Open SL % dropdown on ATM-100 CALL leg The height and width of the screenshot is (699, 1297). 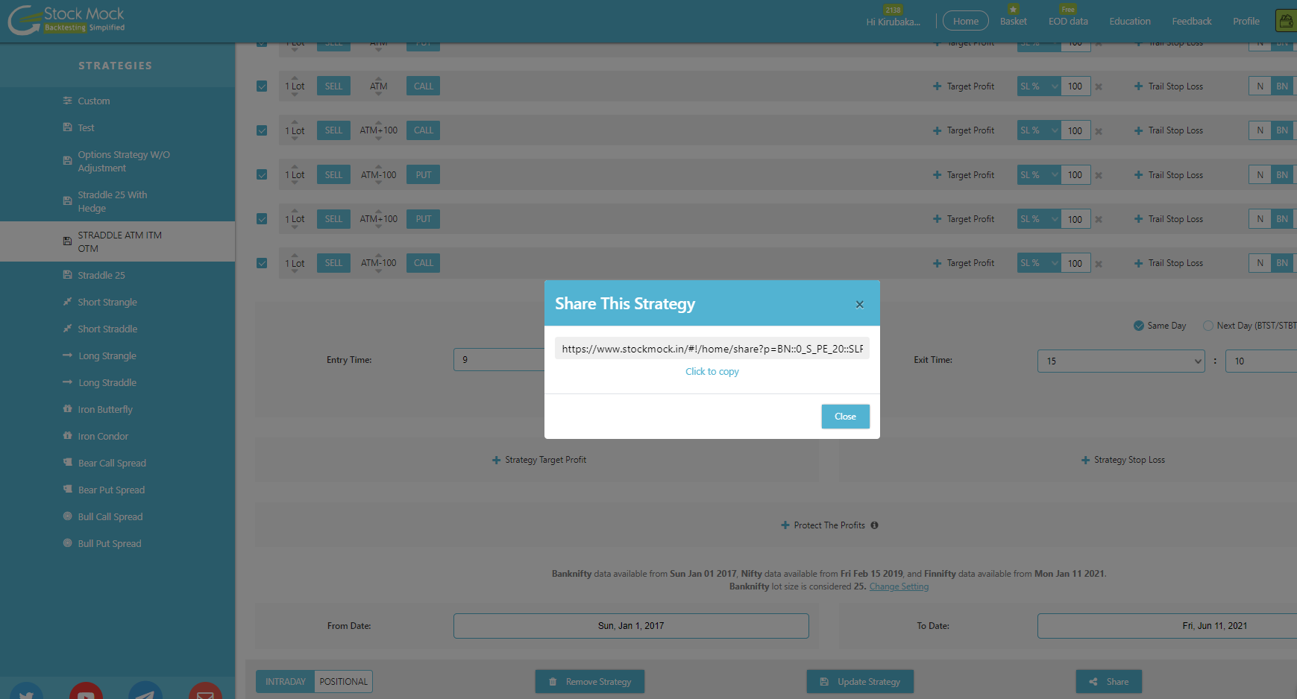click(1039, 263)
